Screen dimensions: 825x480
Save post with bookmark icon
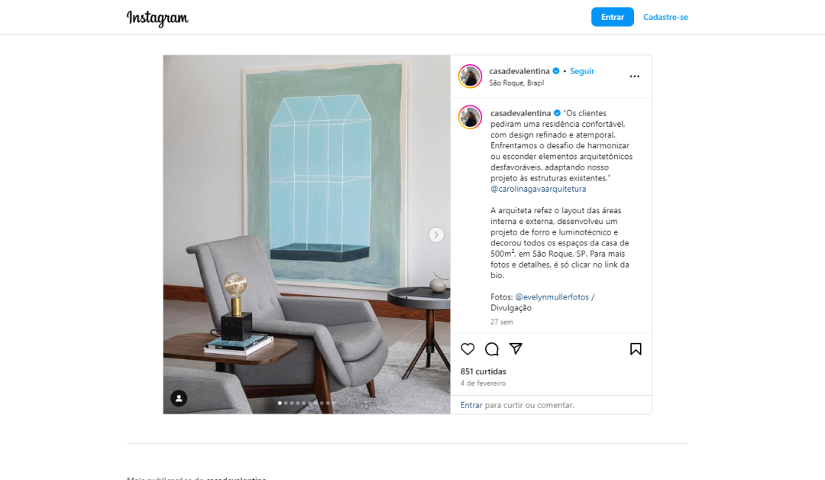pos(636,349)
